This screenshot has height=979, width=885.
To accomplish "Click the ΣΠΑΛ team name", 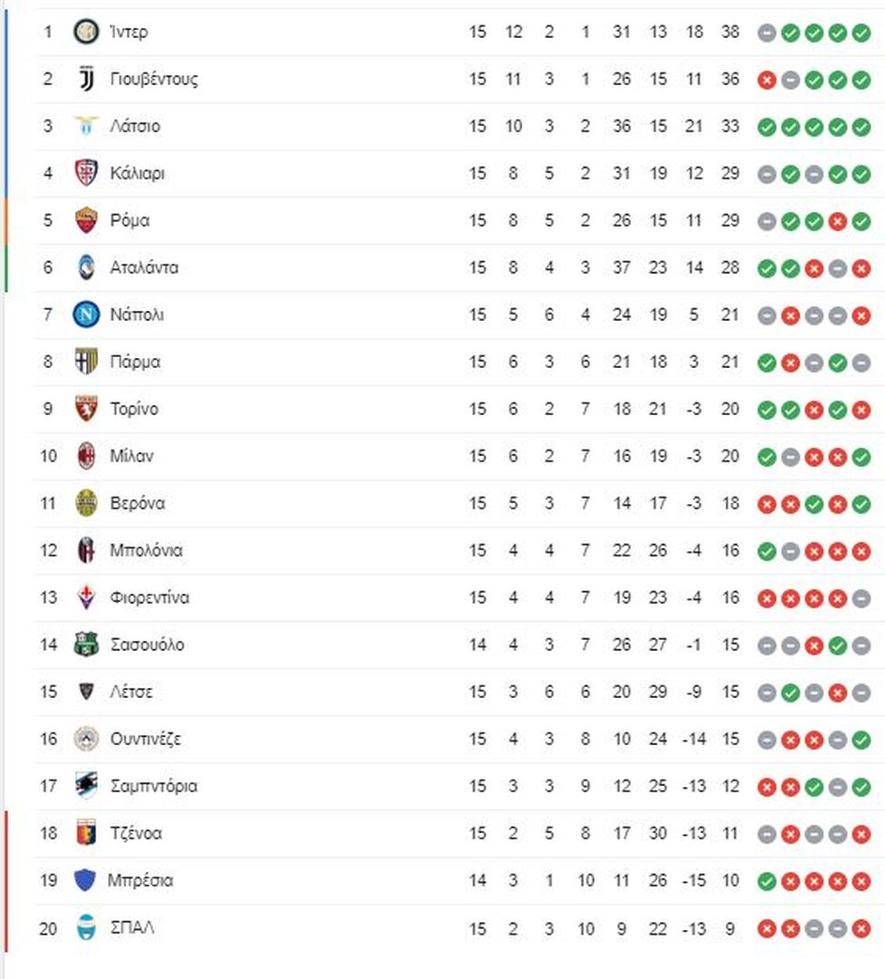I will click(x=131, y=928).
